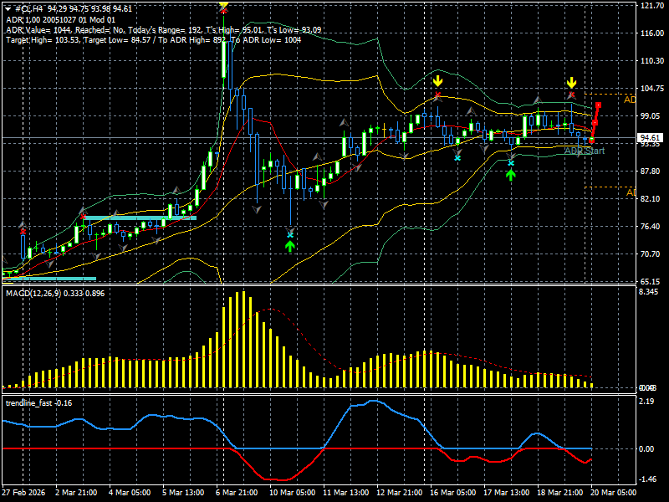Click the red X under the 16 Mar yellow arrow
The width and height of the screenshot is (669, 502).
pos(437,95)
